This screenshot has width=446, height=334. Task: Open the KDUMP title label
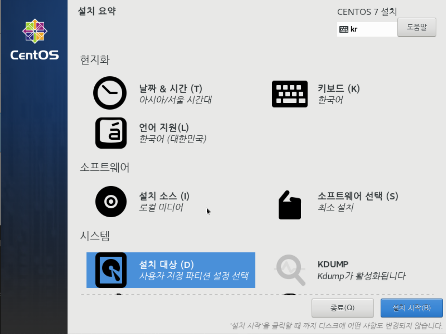pyautogui.click(x=333, y=265)
